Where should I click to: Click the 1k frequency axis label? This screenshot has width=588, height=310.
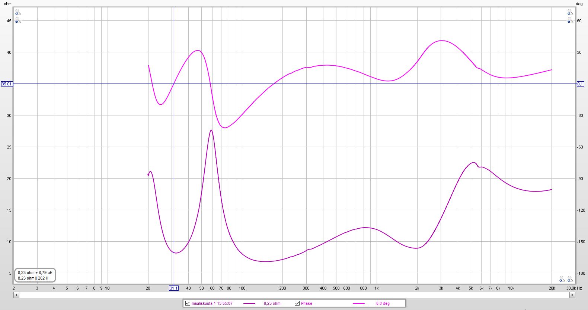[377, 288]
